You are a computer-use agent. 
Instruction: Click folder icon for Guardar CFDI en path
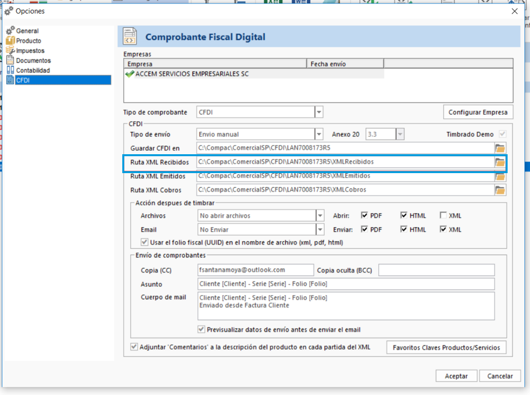(500, 148)
